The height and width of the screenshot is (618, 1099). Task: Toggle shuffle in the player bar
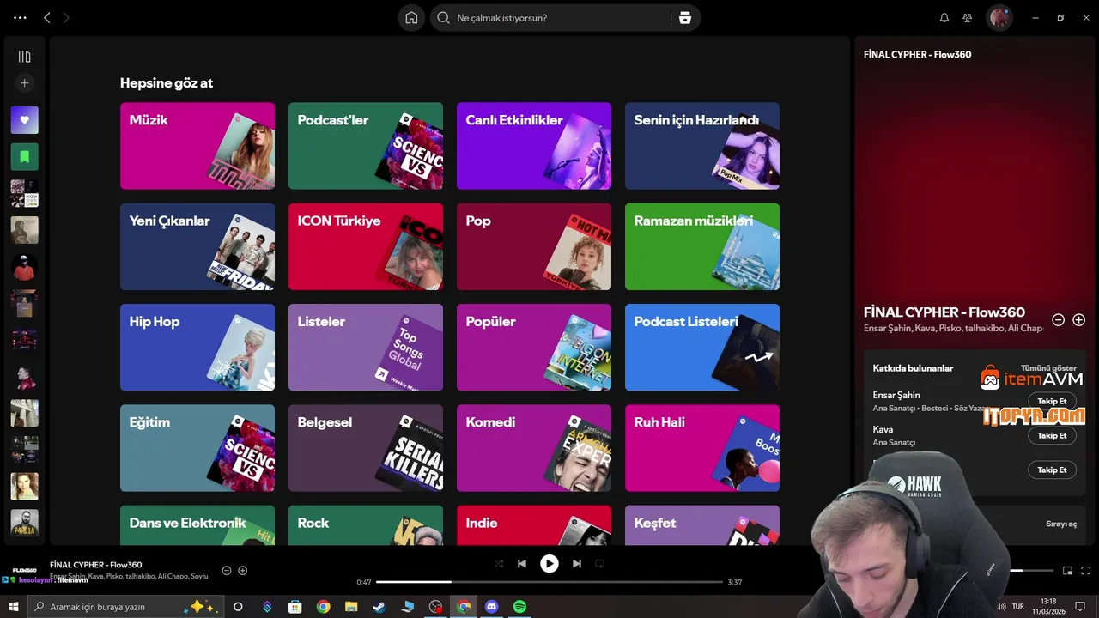499,564
